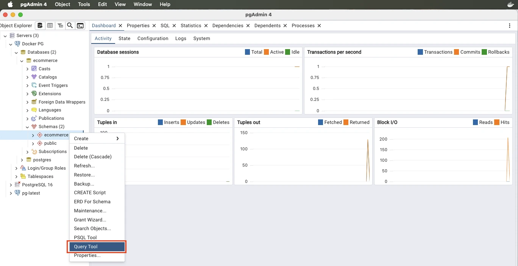Click the Casts node icon

[34, 69]
